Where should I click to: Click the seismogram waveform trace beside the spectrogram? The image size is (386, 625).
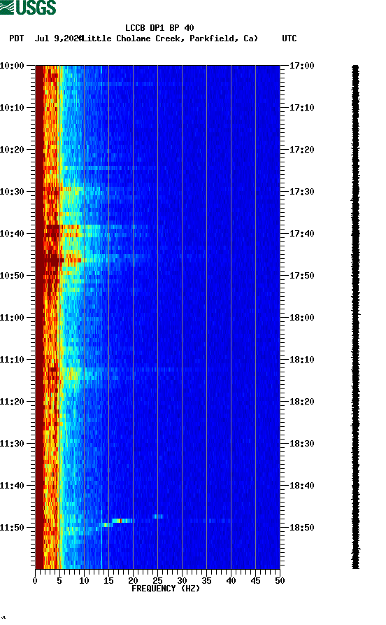[x=355, y=317]
